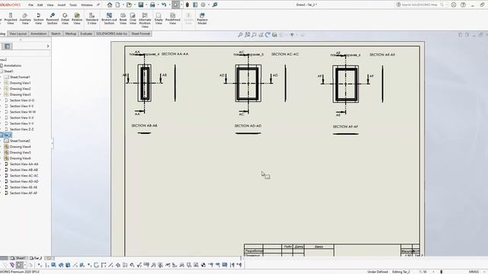488x274 pixels.
Task: Activate the Section View tool
Action: point(39,18)
